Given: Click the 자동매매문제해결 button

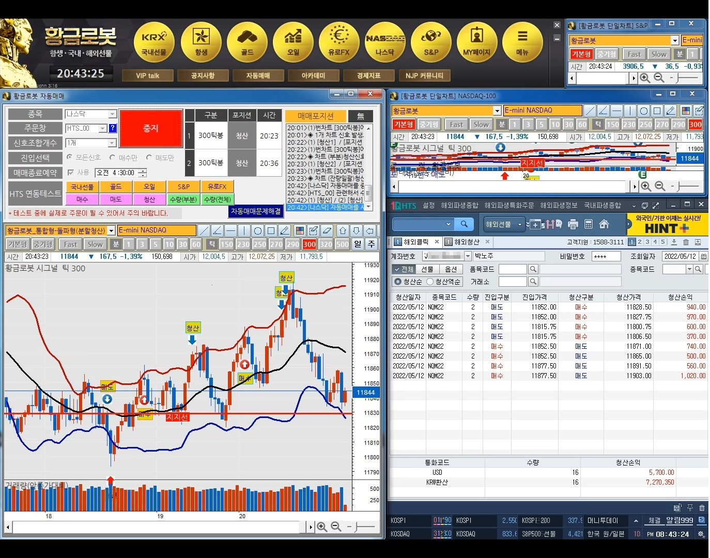Looking at the screenshot, I should pyautogui.click(x=256, y=211).
